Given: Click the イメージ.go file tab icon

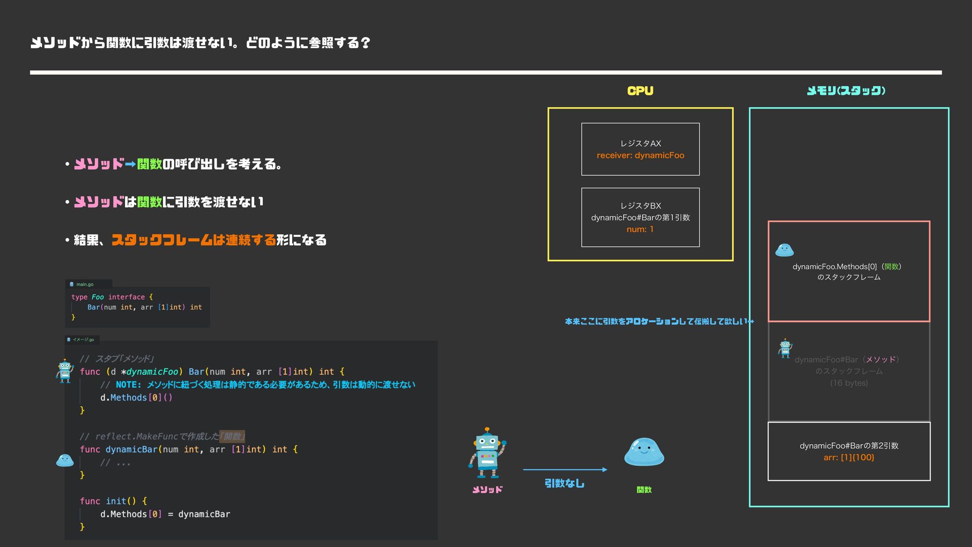Looking at the screenshot, I should pyautogui.click(x=69, y=339).
